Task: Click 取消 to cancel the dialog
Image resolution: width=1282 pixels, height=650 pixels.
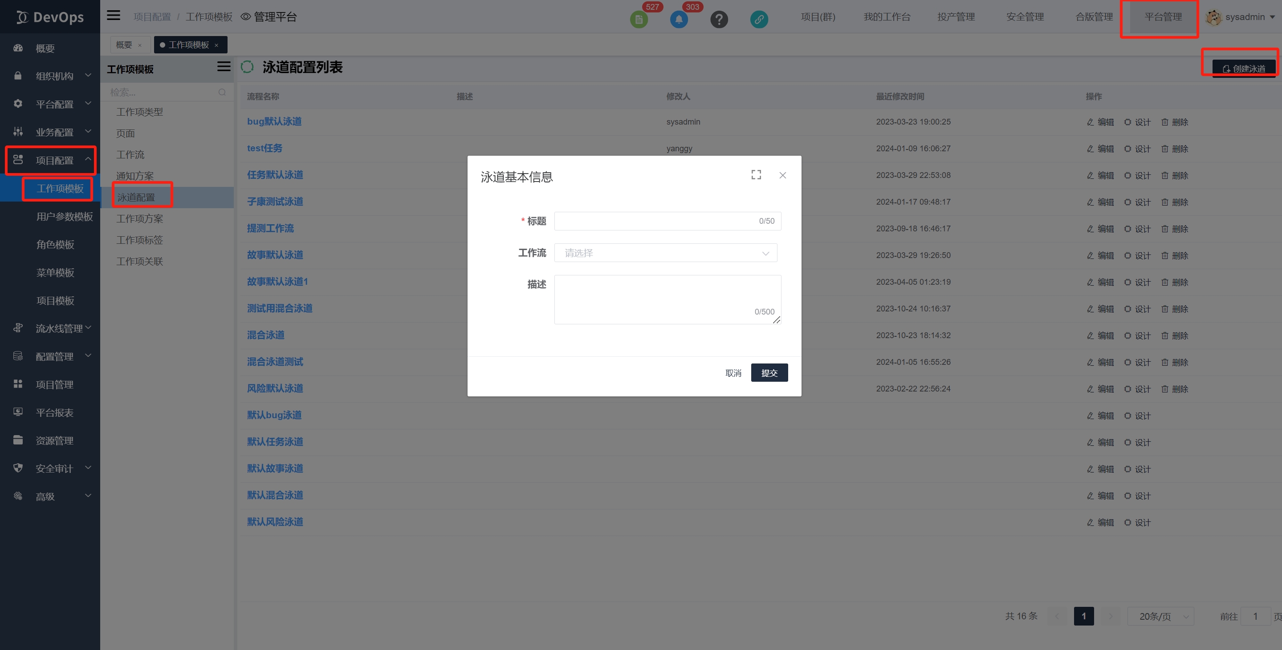Action: pyautogui.click(x=733, y=372)
